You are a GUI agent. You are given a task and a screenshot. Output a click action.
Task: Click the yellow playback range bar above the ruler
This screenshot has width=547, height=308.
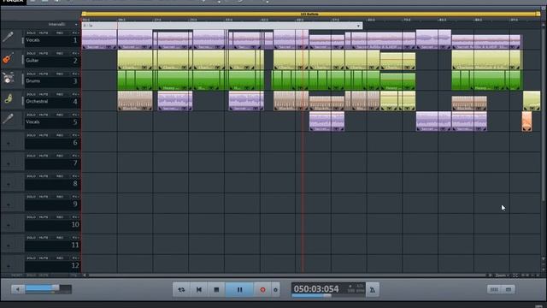310,14
